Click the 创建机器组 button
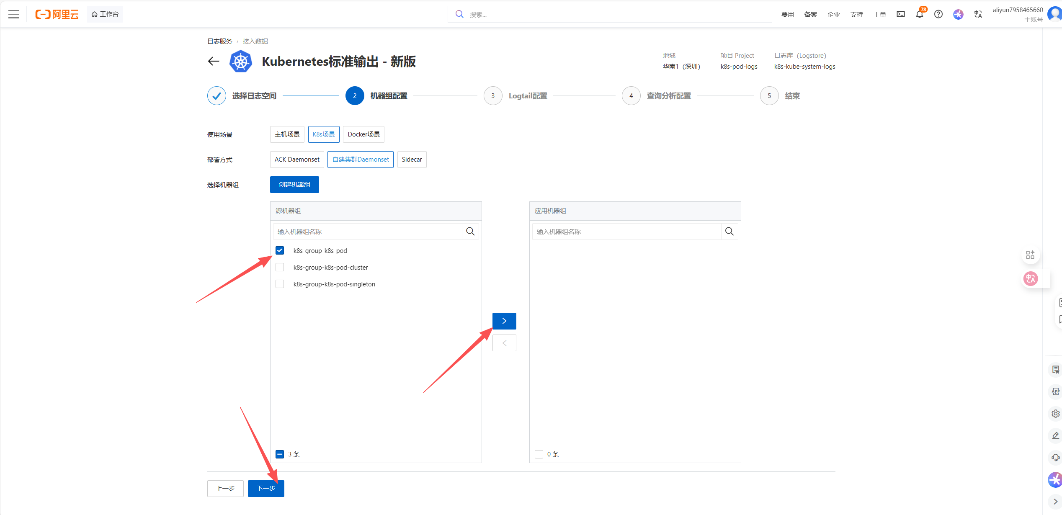 (x=294, y=185)
